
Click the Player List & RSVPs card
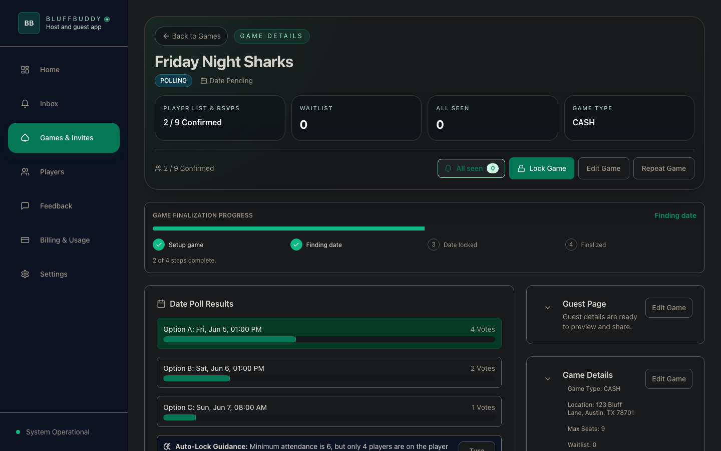pyautogui.click(x=220, y=118)
